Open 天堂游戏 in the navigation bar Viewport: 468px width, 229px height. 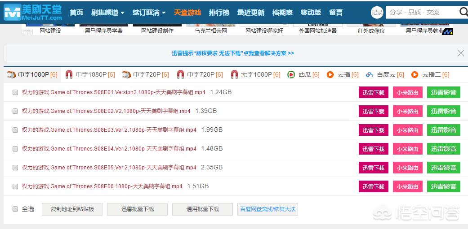[x=187, y=13]
